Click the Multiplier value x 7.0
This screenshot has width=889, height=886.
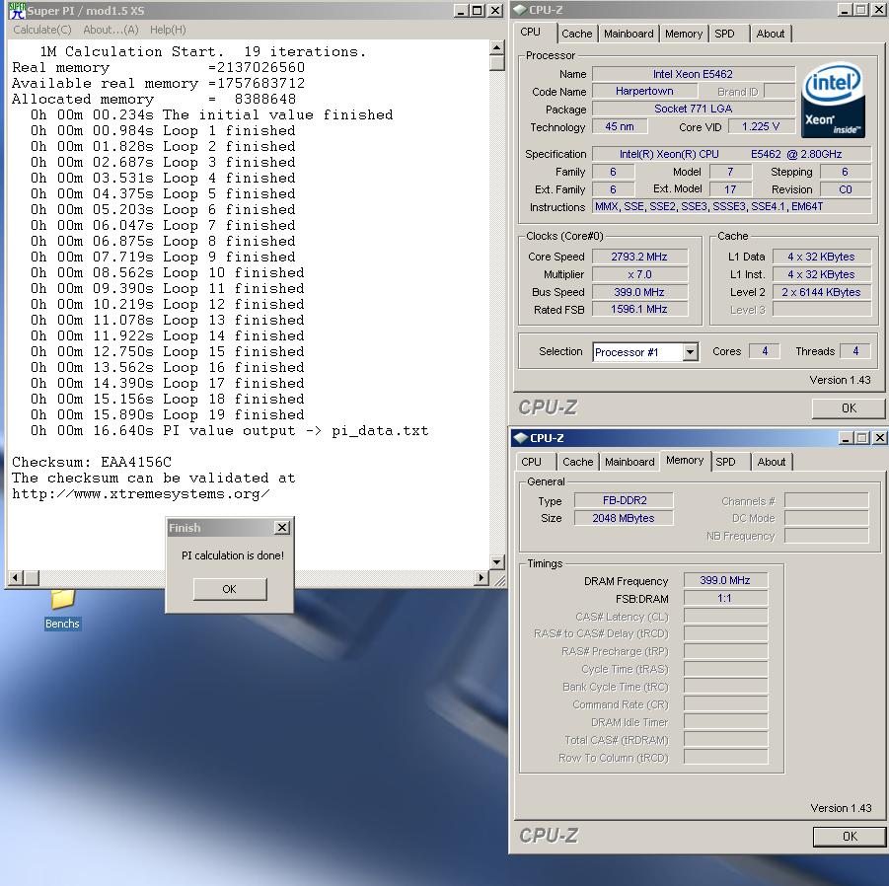[x=639, y=274]
